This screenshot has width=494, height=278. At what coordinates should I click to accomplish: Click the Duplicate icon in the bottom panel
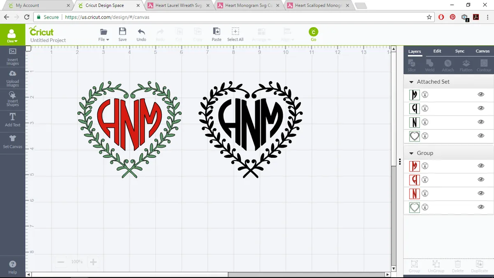480,266
